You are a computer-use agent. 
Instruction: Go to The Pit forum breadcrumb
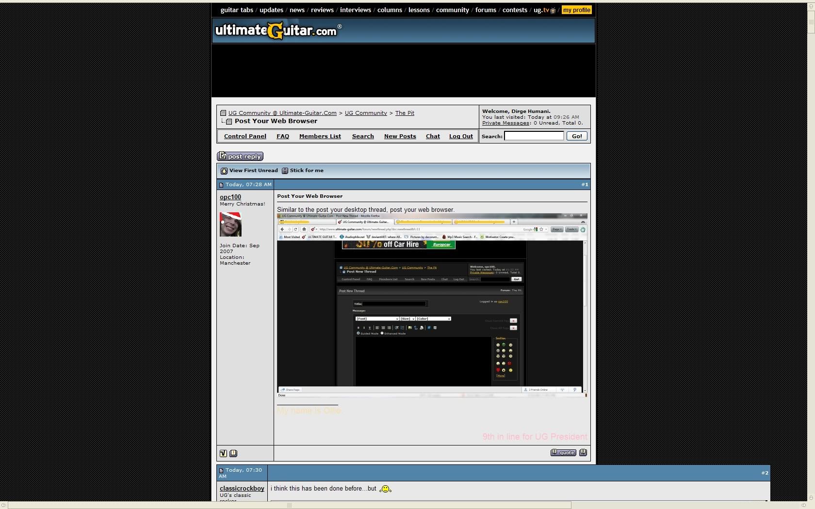[x=405, y=113]
